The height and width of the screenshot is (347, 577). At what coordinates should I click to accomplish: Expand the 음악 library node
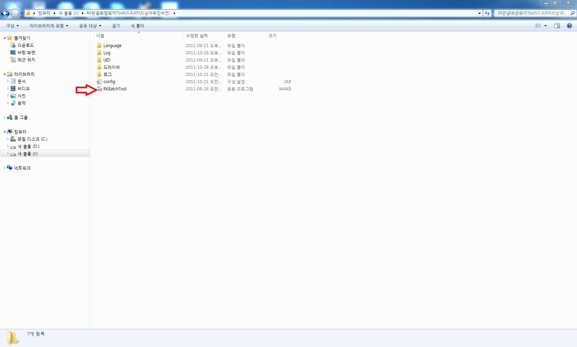pyautogui.click(x=8, y=103)
